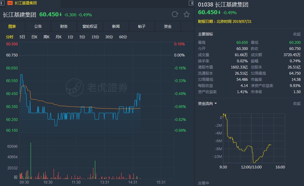Screen dimensions: 304x186
Task: Click the 长江基建集团 title tab
Action: [26, 3]
